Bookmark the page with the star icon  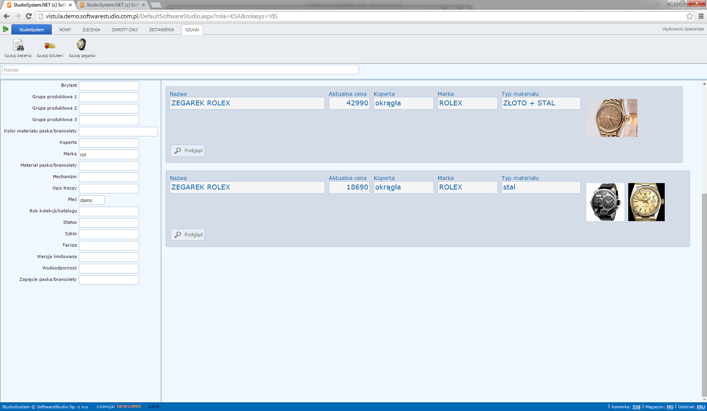[x=690, y=16]
